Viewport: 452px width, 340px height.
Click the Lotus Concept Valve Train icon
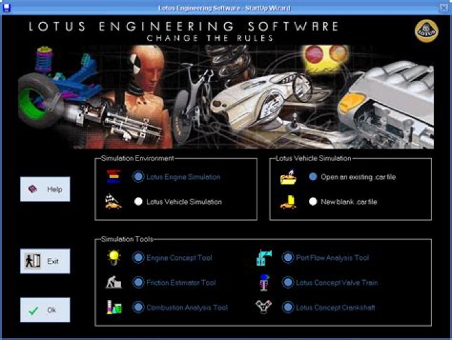[264, 283]
